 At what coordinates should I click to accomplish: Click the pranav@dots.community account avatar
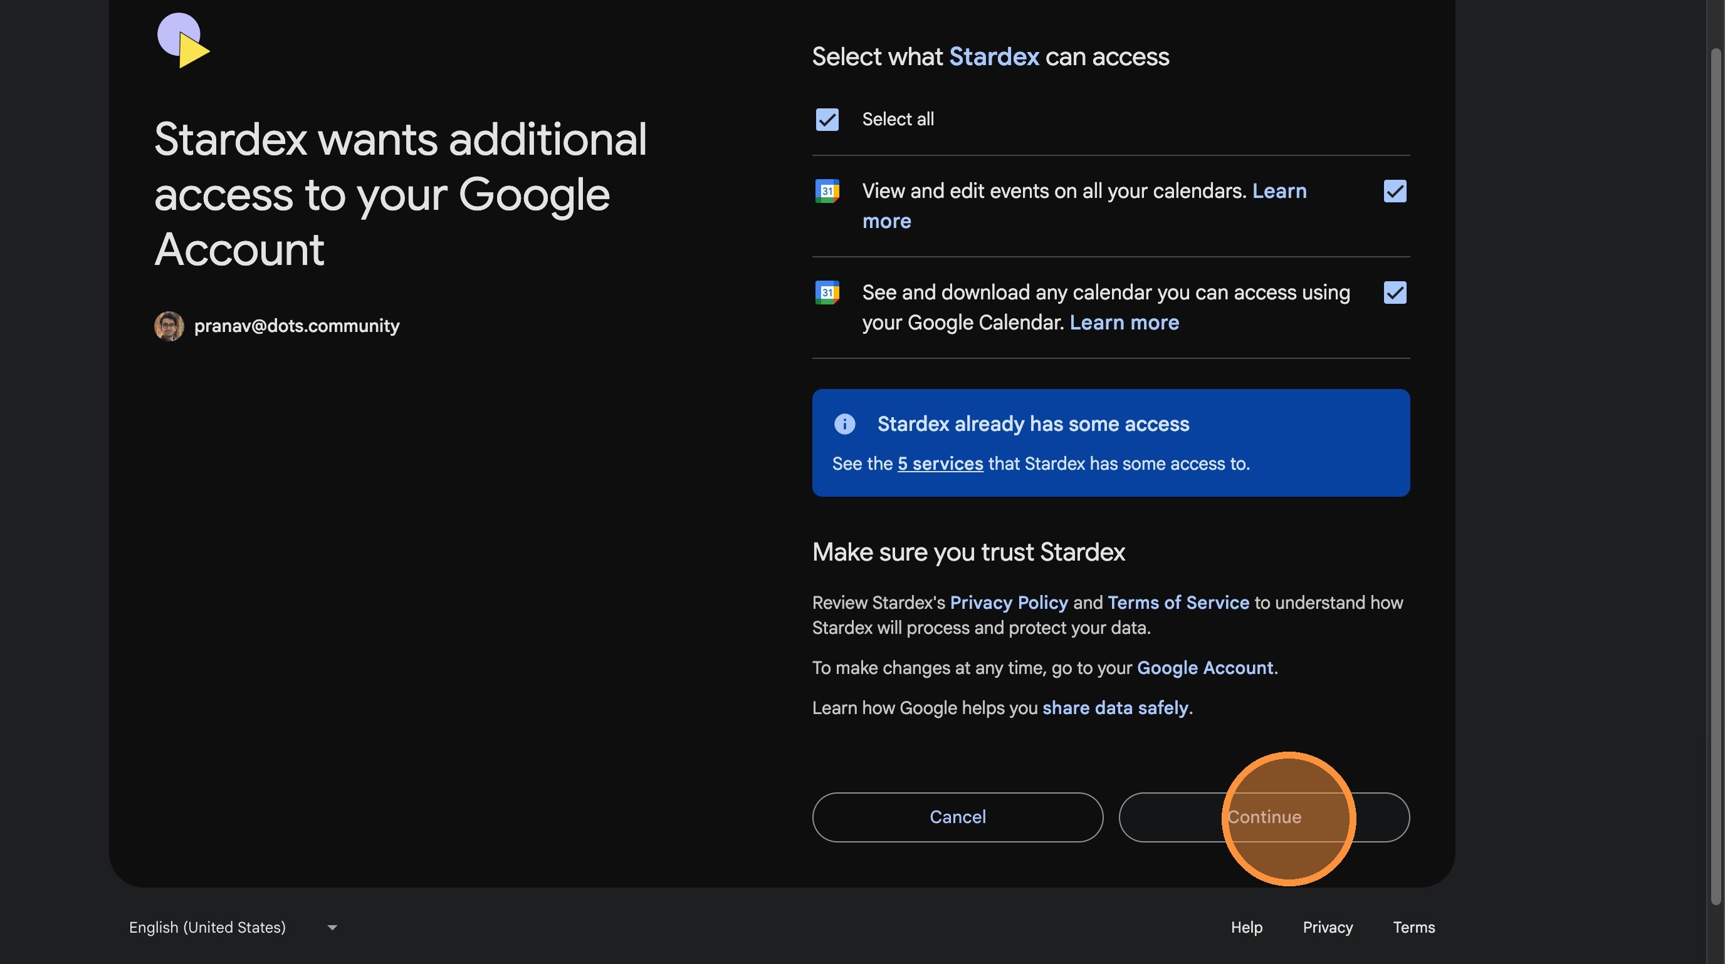click(169, 326)
